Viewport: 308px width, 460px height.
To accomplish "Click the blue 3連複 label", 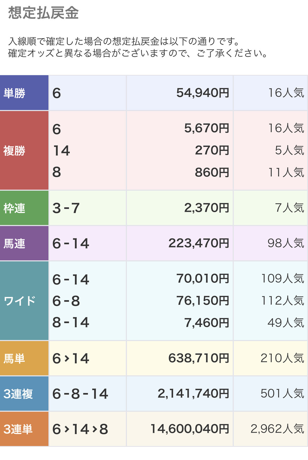I will click(x=18, y=394).
